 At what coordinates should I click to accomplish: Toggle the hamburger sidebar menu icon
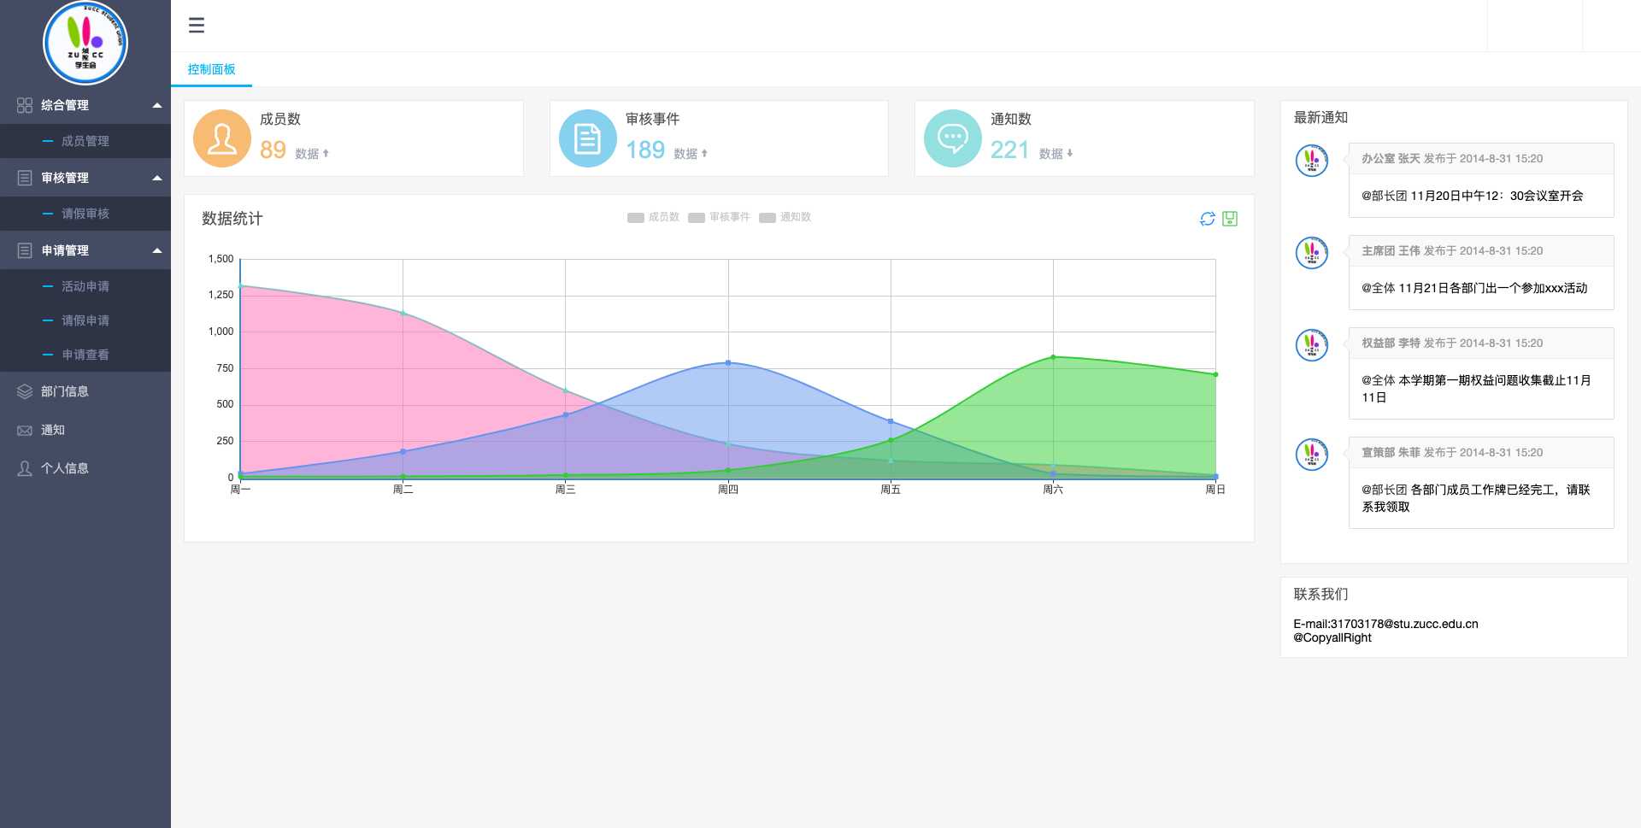click(197, 26)
